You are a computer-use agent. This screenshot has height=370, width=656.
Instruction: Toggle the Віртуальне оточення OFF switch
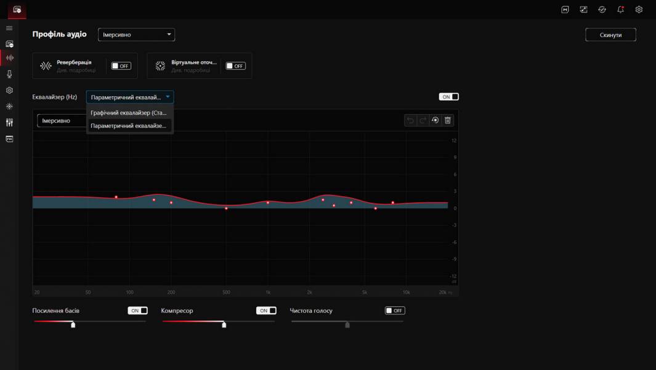click(235, 66)
